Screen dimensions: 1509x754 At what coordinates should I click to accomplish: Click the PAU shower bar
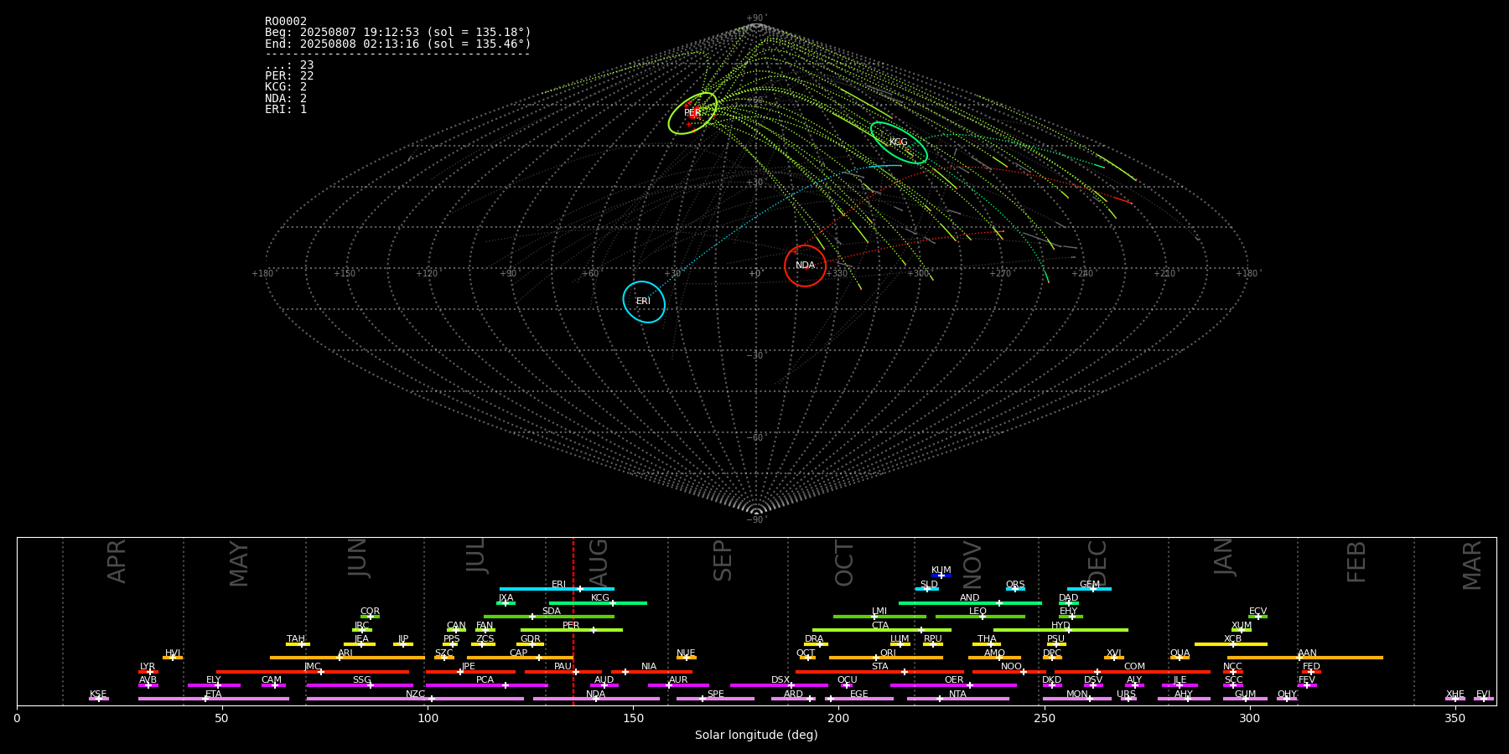[563, 672]
